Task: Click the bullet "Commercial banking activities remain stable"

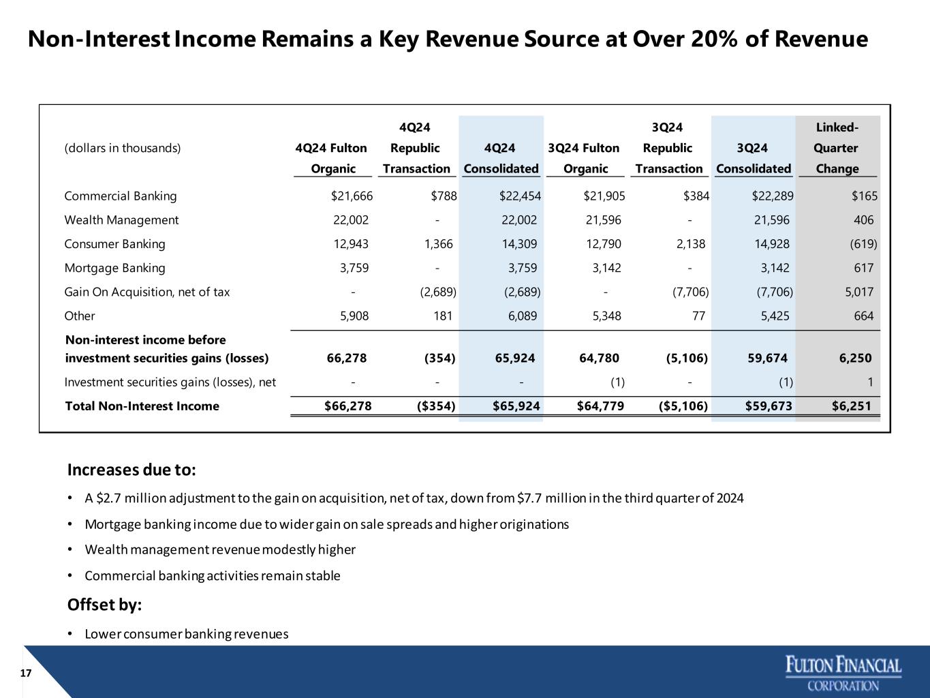Action: [213, 576]
